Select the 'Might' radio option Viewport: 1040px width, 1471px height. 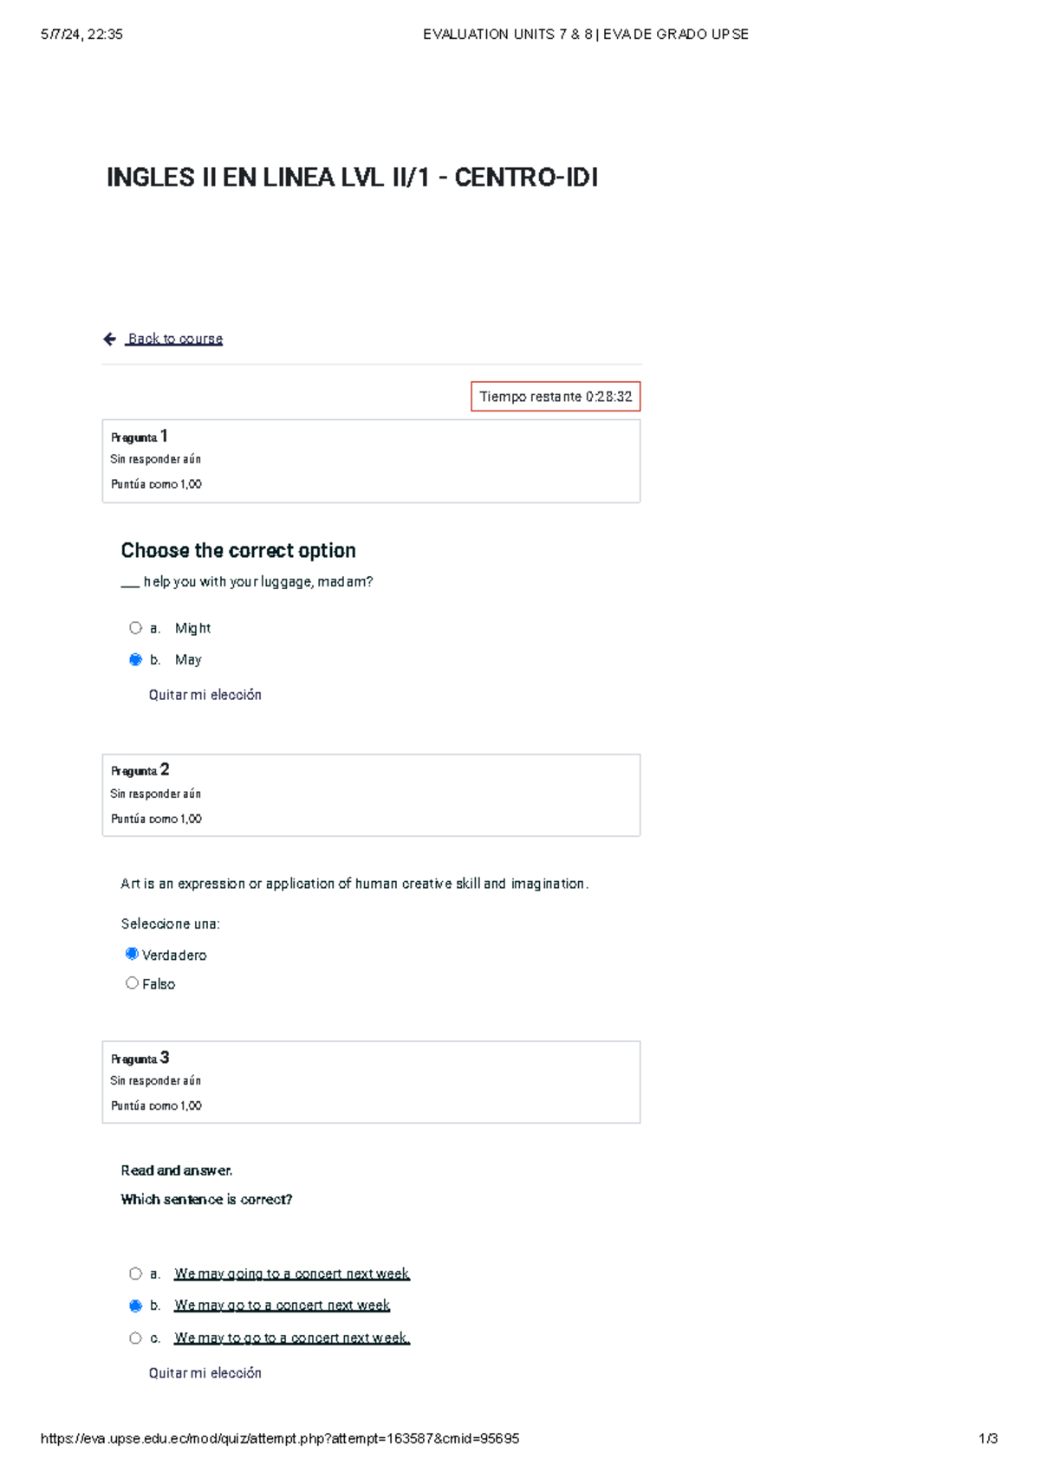tap(135, 628)
